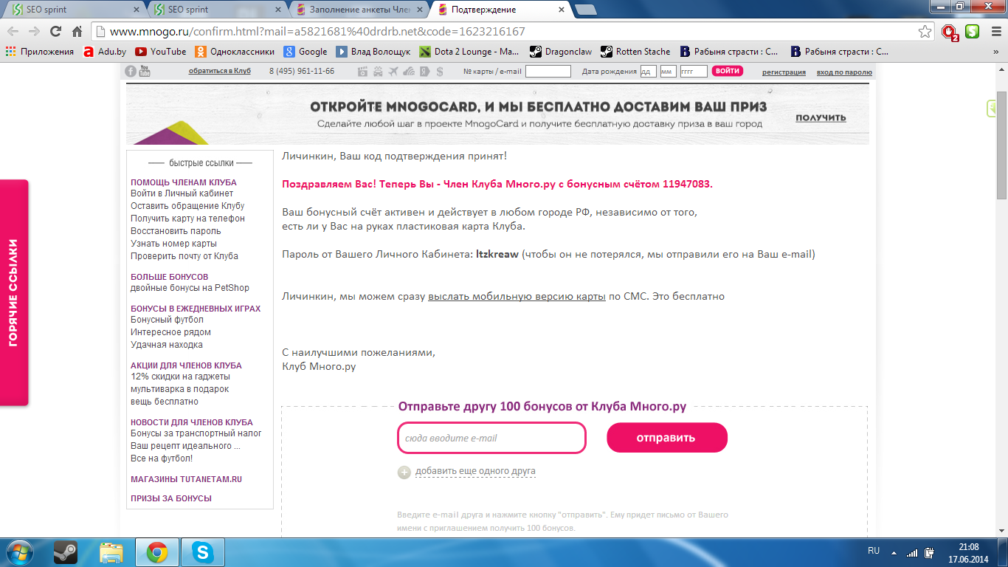Open Получить карту на телефон link

pos(187,219)
